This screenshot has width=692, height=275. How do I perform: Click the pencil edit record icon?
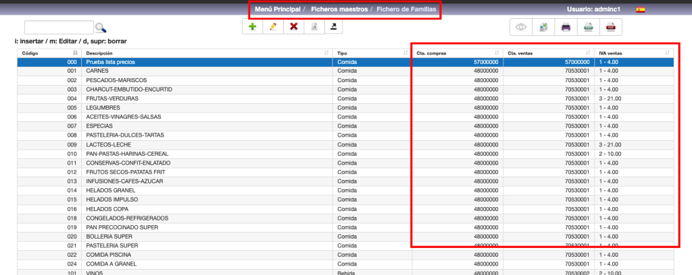(x=273, y=27)
